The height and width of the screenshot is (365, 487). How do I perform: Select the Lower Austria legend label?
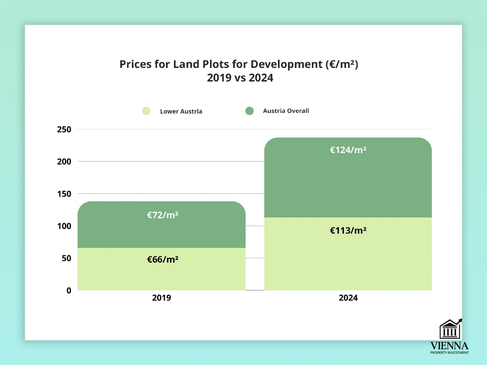coord(181,112)
